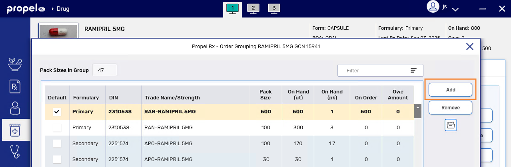Open the mortar and pestle compounds icon

point(15,64)
